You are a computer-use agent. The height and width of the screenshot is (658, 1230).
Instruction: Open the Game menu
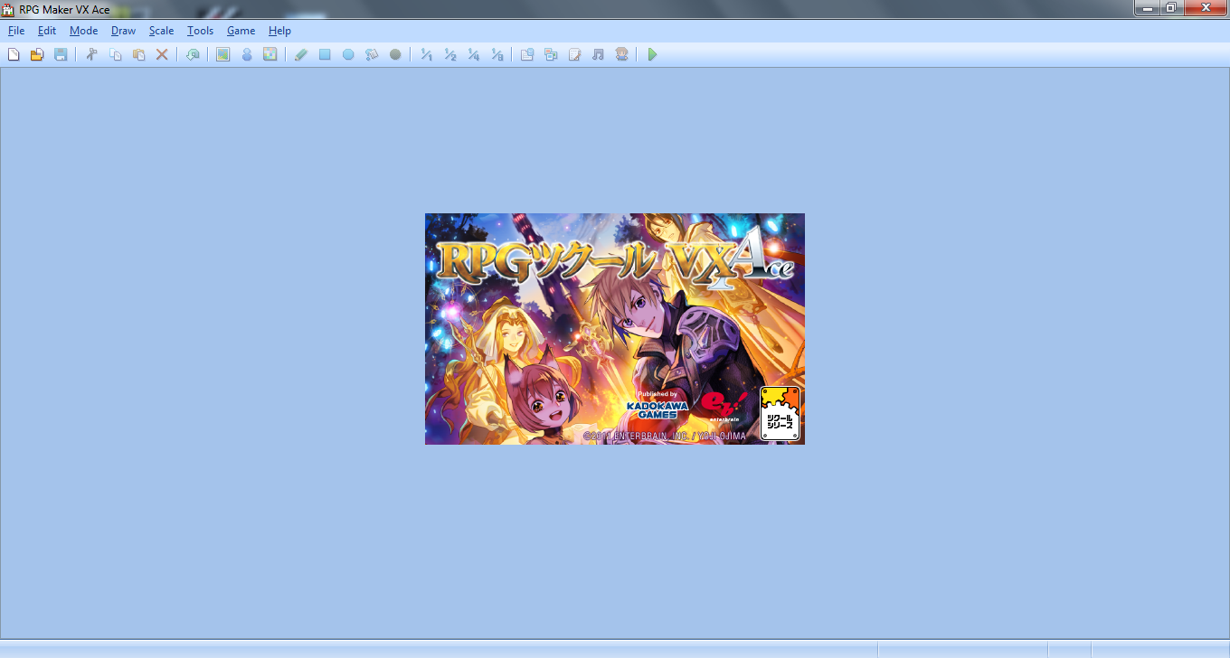241,30
